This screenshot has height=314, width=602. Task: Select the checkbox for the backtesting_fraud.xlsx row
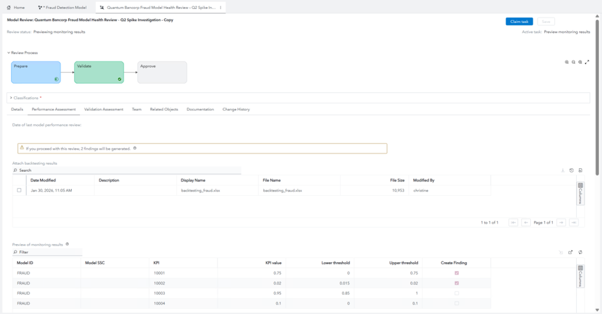(x=19, y=190)
